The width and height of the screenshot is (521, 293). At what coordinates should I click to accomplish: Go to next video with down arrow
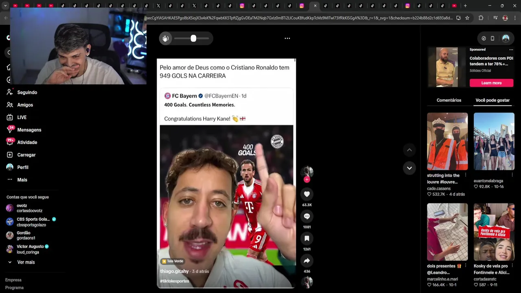point(409,168)
